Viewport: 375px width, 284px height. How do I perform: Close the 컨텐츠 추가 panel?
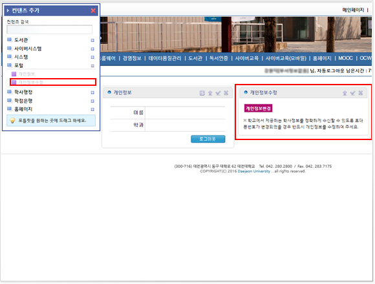pos(93,10)
